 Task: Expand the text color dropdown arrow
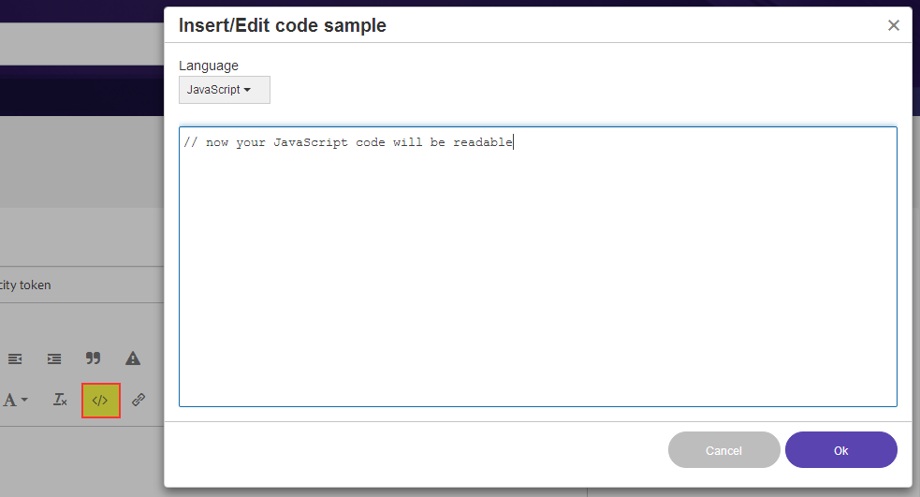pyautogui.click(x=24, y=400)
